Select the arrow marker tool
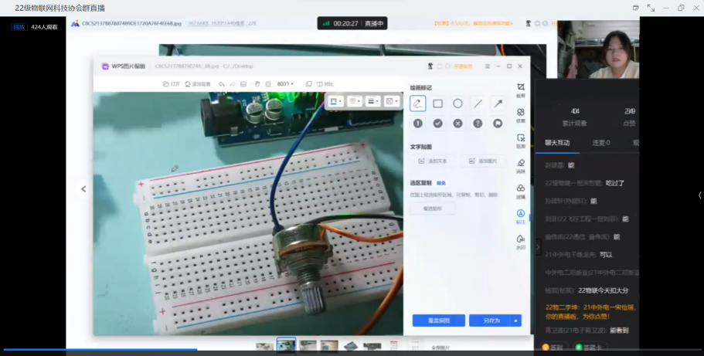 click(498, 103)
